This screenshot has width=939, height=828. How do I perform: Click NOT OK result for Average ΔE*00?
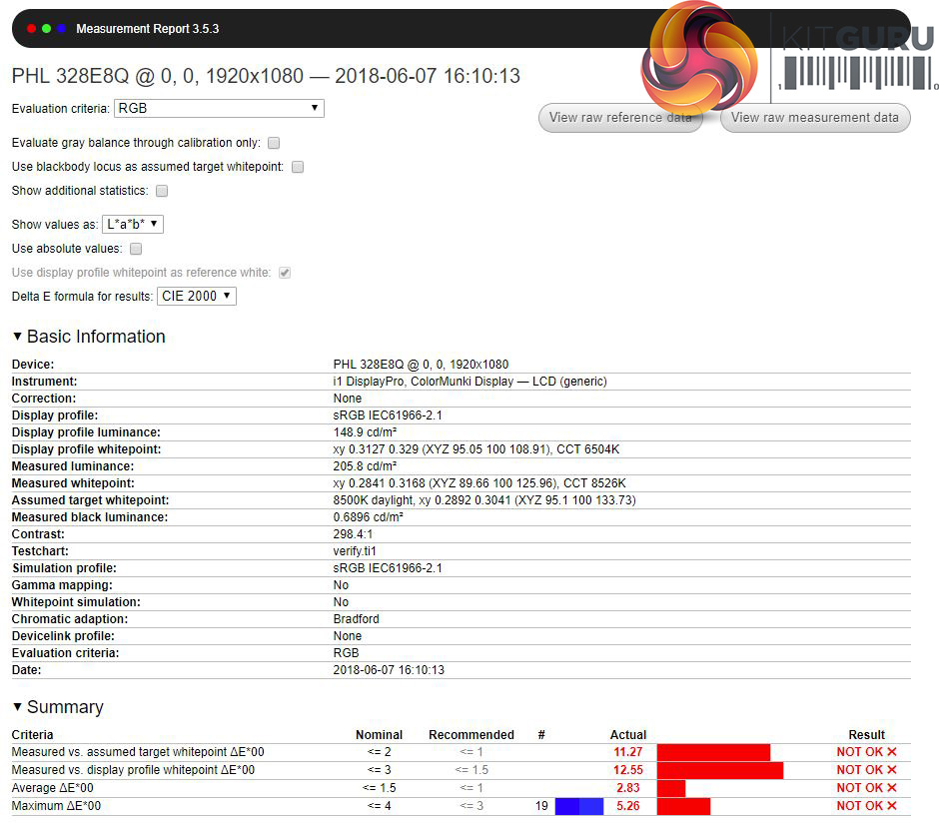(x=866, y=788)
